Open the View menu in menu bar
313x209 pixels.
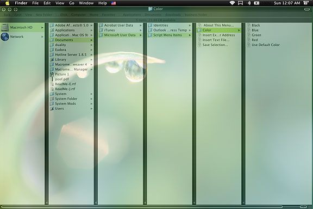point(60,3)
